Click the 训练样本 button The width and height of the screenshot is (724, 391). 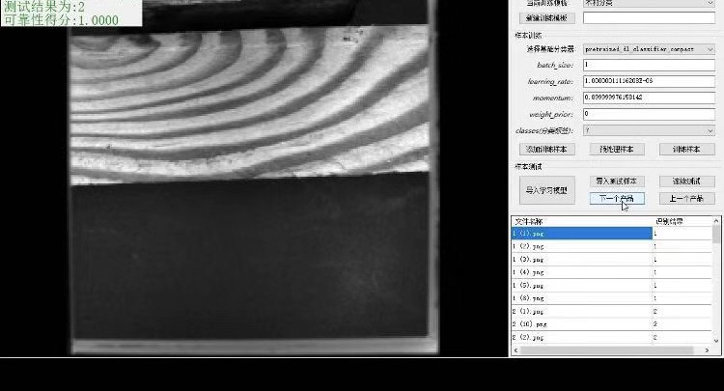686,149
